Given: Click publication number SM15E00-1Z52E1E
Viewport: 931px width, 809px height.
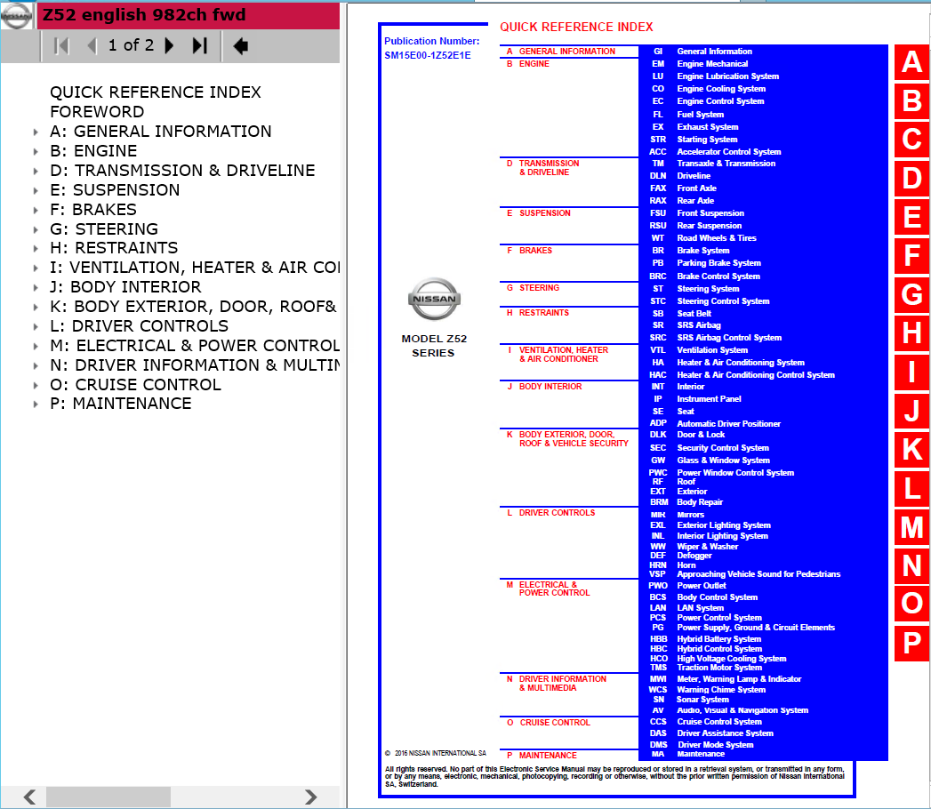Looking at the screenshot, I should 428,55.
